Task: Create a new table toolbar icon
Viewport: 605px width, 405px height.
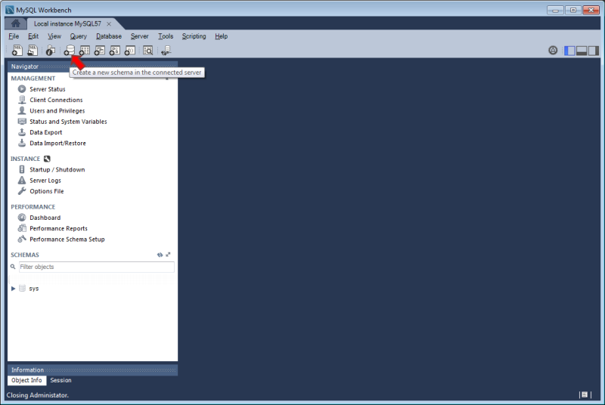Action: (x=85, y=50)
